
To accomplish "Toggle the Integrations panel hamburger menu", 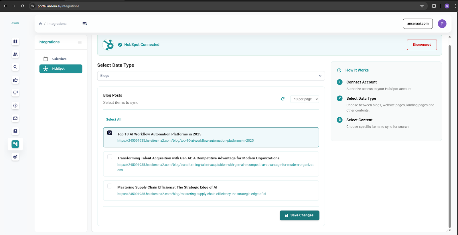I will point(80,42).
